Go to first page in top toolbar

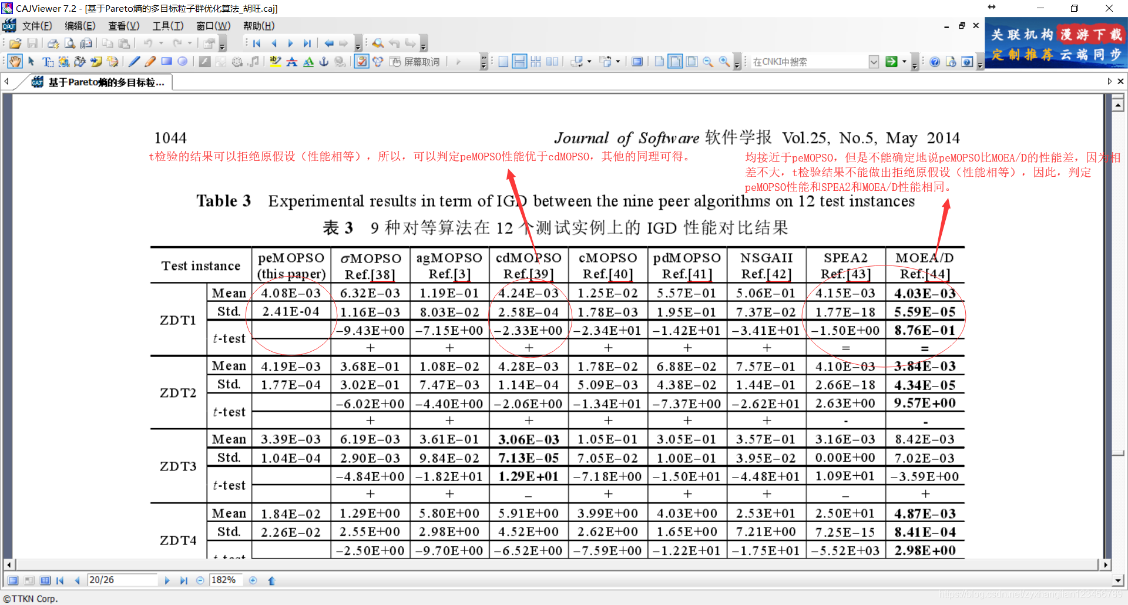point(257,43)
